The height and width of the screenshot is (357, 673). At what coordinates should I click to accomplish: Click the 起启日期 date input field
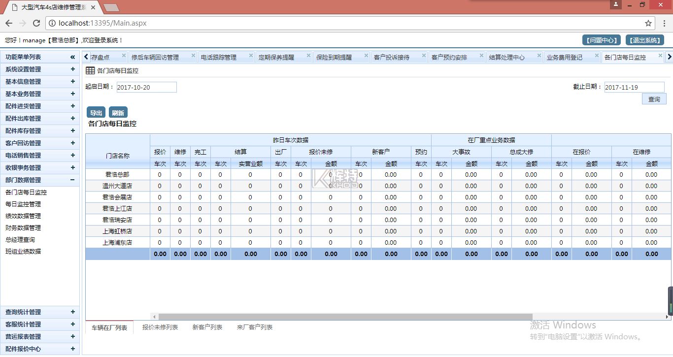(x=146, y=87)
